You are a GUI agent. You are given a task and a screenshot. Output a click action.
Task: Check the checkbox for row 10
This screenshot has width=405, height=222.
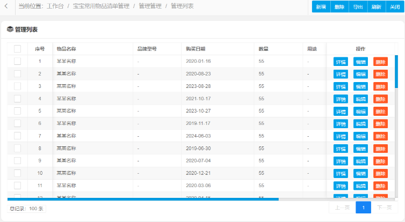tap(17, 173)
